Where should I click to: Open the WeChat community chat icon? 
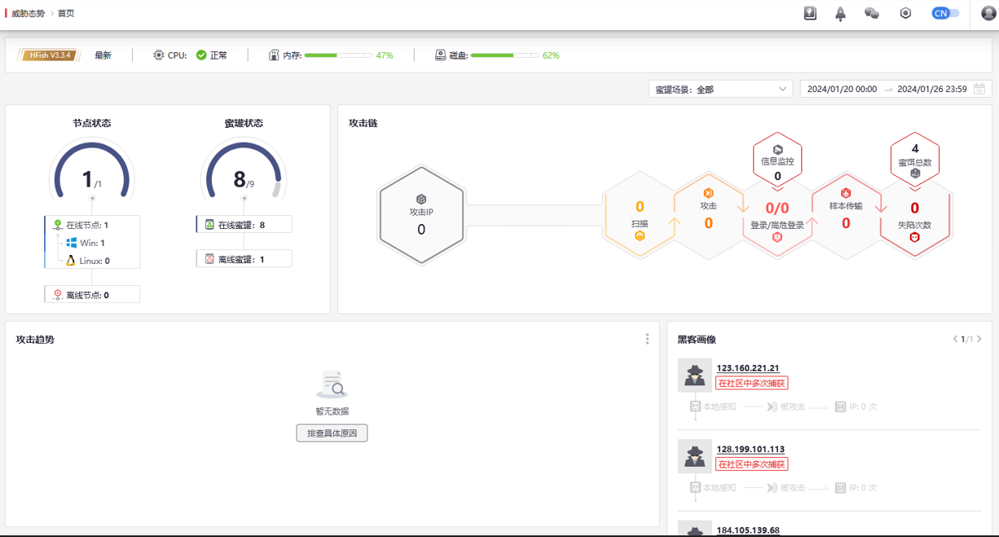pyautogui.click(x=872, y=13)
